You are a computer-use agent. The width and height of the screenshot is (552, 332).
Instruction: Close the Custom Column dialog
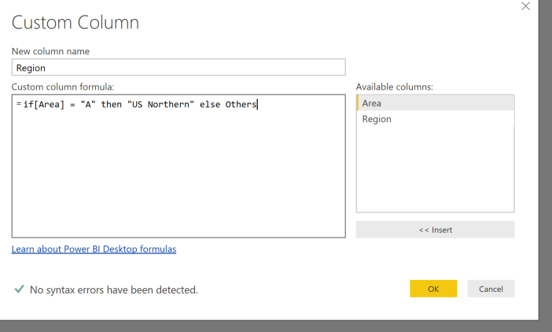[525, 6]
